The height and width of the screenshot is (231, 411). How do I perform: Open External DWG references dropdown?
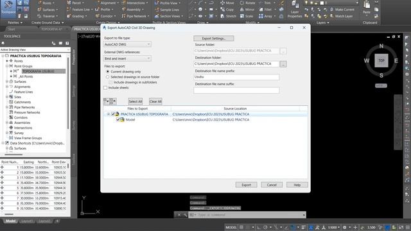(127, 58)
